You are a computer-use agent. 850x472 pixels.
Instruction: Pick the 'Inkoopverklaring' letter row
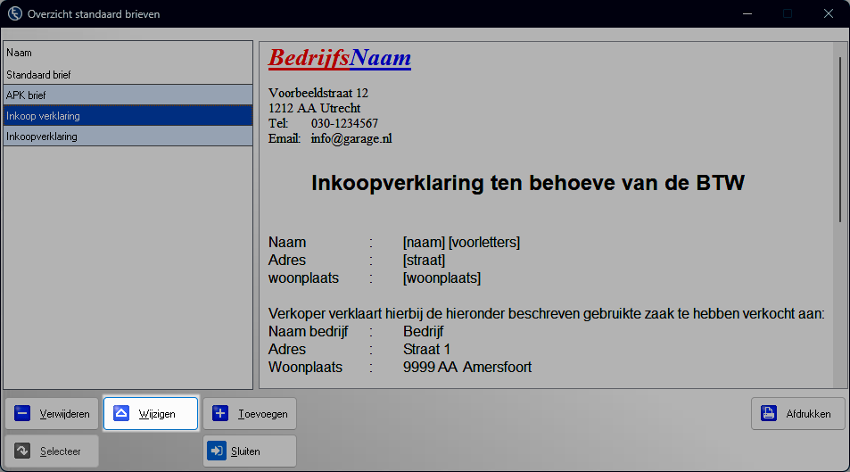pyautogui.click(x=128, y=137)
